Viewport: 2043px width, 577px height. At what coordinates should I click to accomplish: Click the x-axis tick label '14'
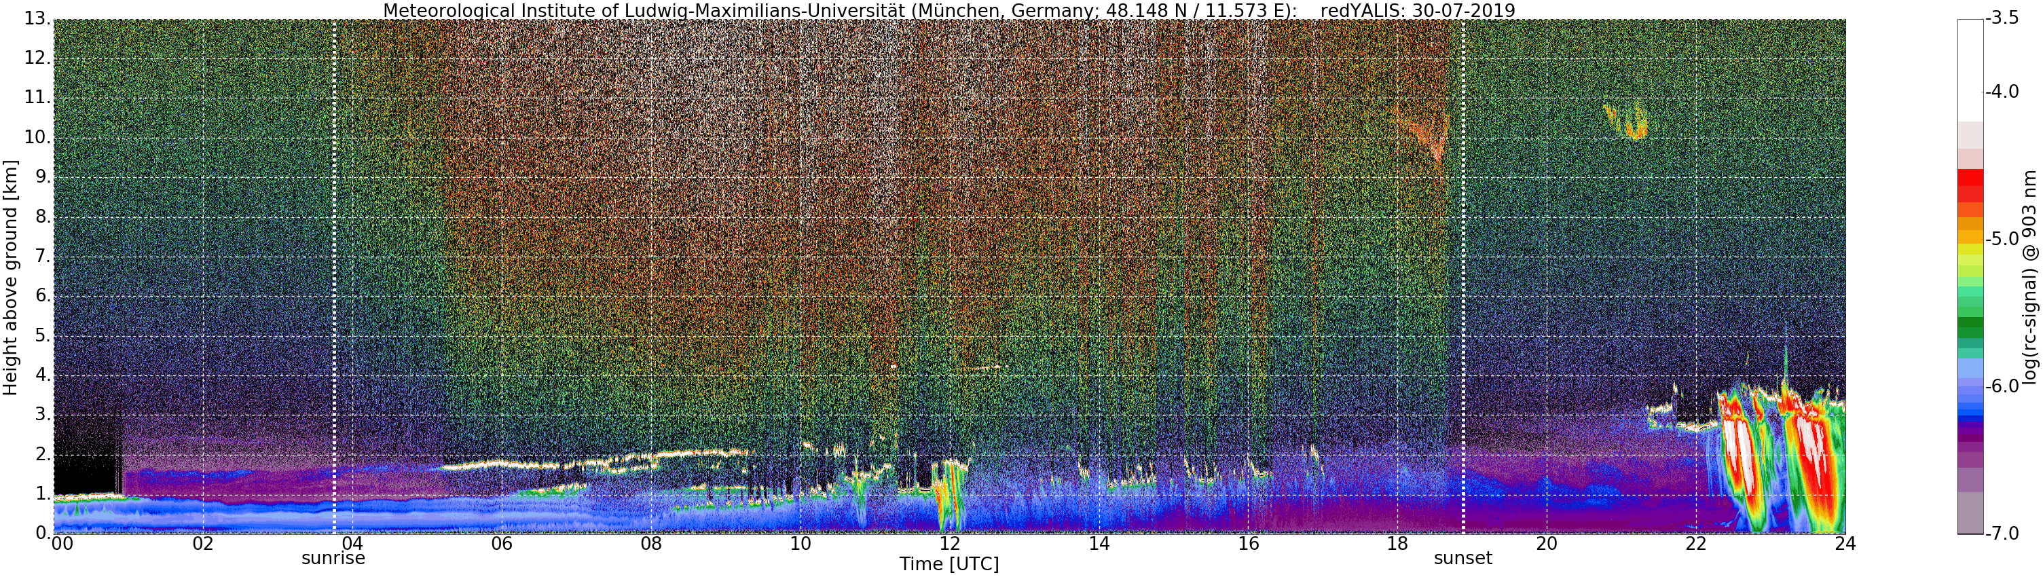tap(1099, 544)
